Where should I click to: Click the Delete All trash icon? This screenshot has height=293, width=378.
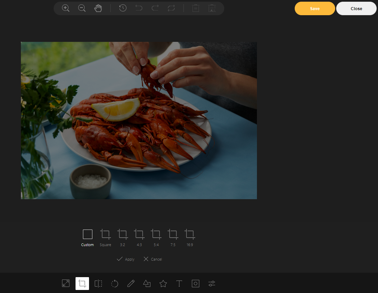point(212,8)
